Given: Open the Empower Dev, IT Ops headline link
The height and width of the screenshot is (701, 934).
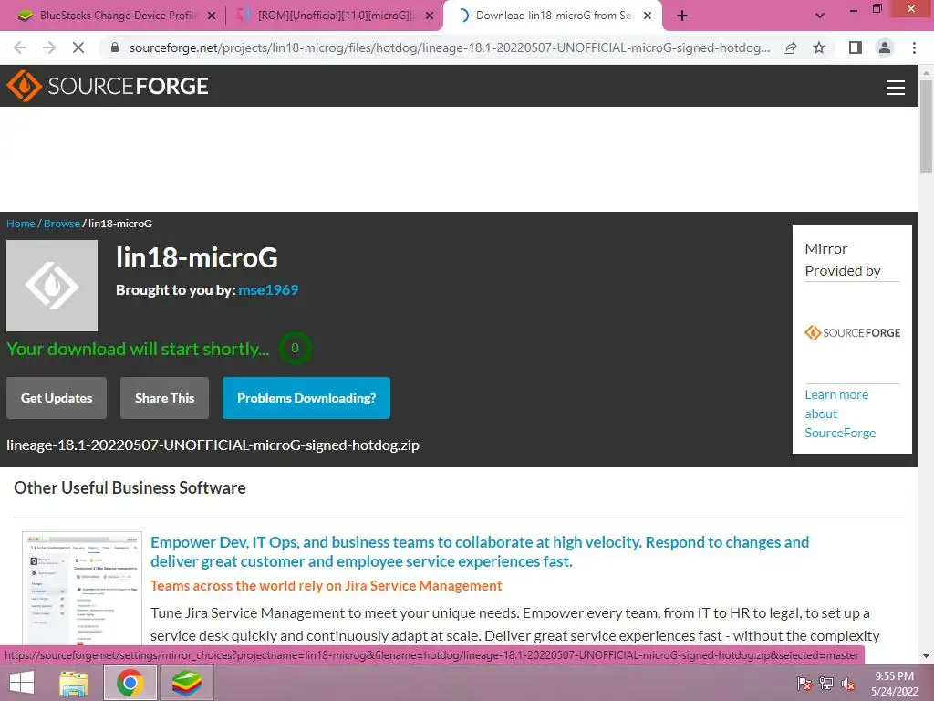Looking at the screenshot, I should (x=480, y=551).
